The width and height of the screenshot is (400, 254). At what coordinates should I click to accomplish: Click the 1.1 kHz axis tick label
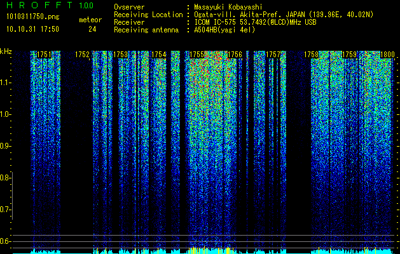click(5, 83)
